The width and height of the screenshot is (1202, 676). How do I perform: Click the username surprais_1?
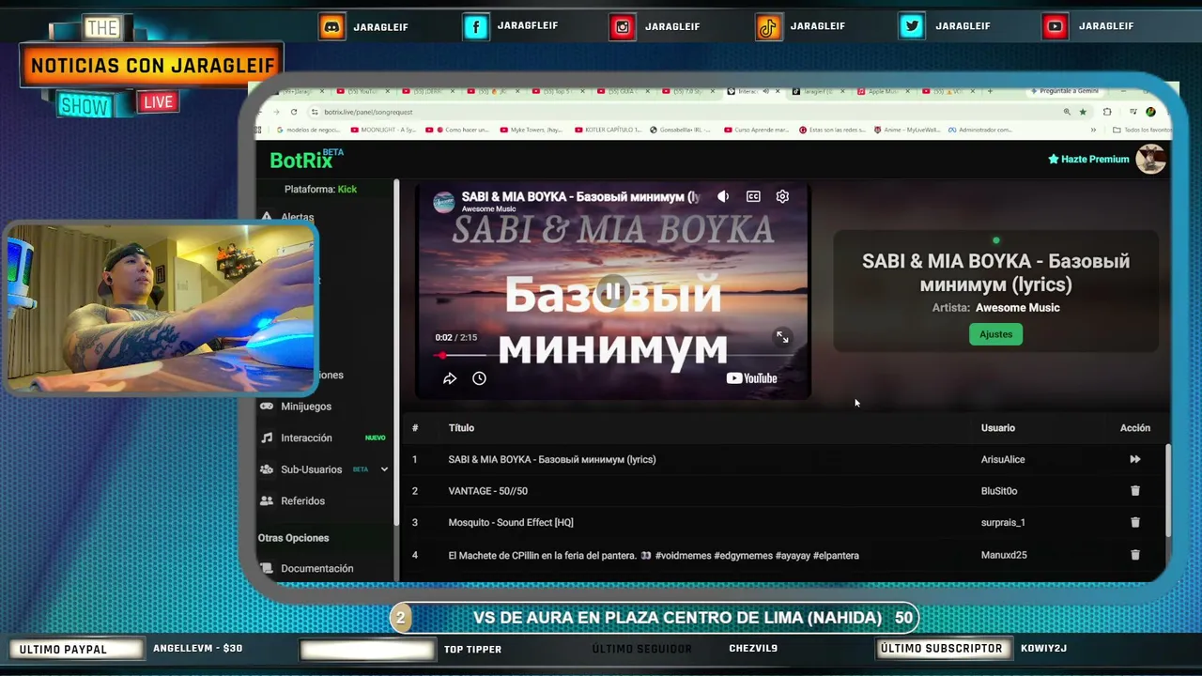pyautogui.click(x=1003, y=522)
